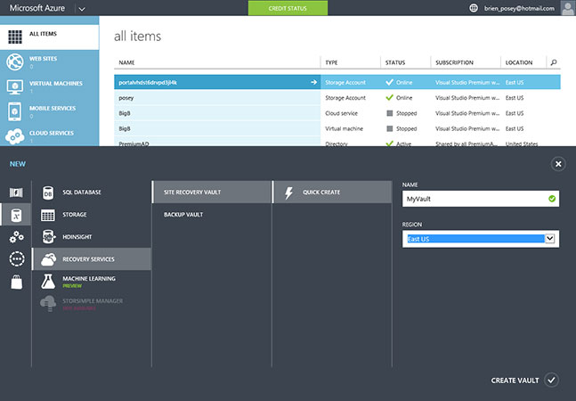Select the Network Services circle icon
Viewport: 576px width, 401px height.
point(17,258)
